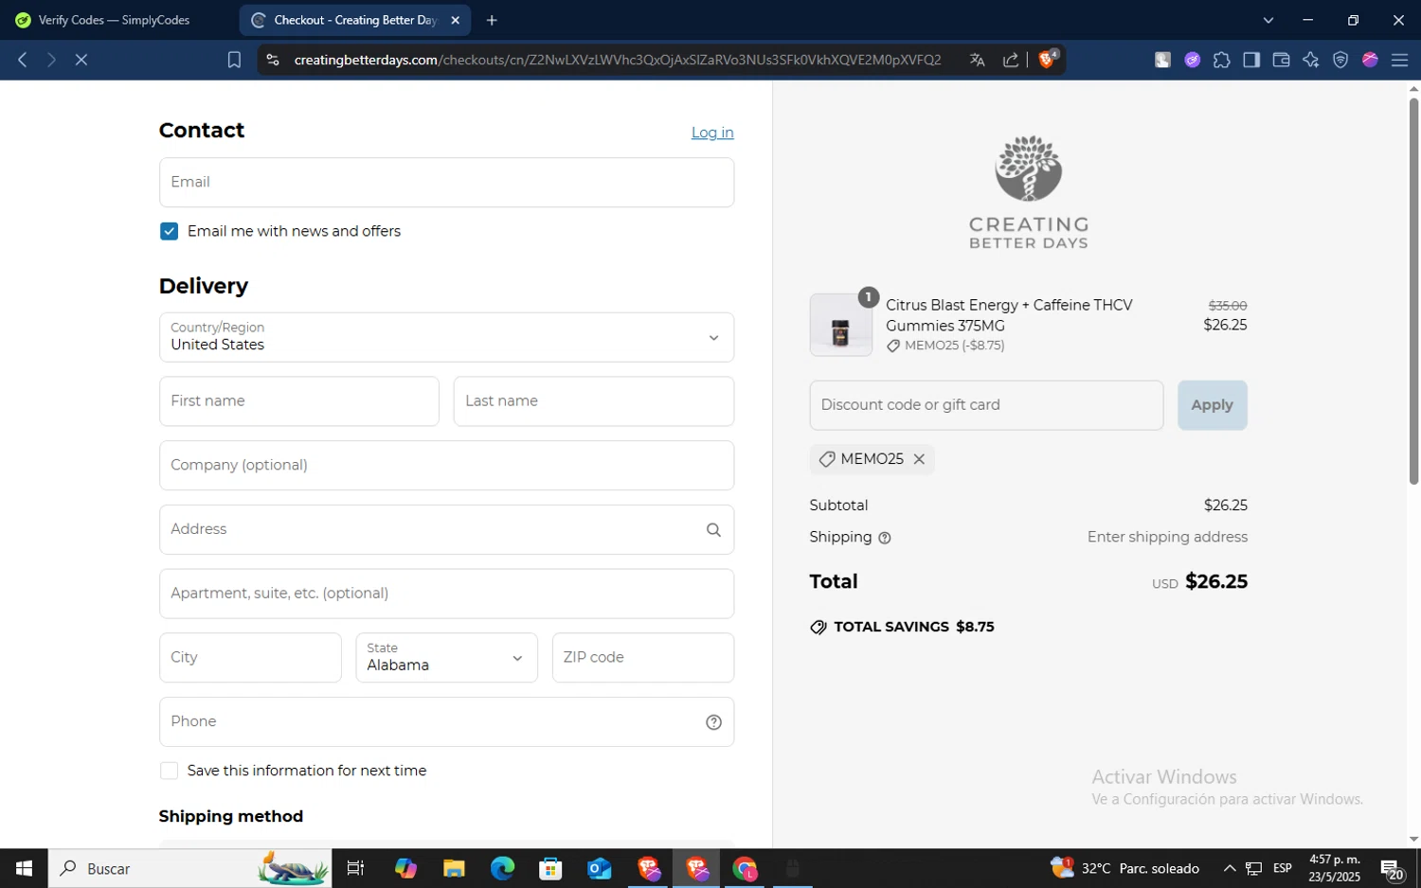
Task: Click the Apply discount button
Action: 1213,405
